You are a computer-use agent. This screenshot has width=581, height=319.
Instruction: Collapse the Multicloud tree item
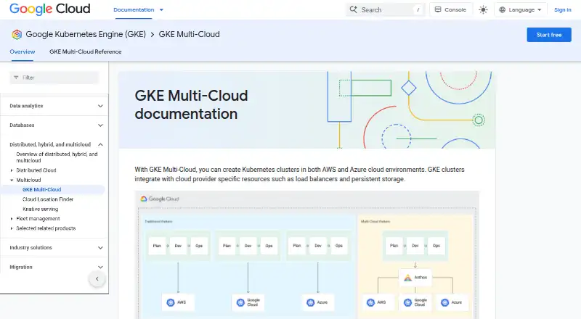(12, 180)
